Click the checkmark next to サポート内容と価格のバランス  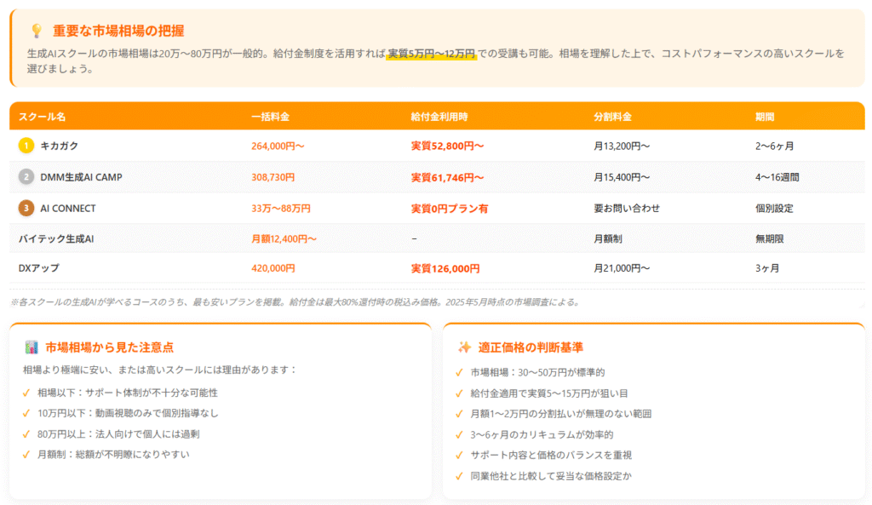459,455
